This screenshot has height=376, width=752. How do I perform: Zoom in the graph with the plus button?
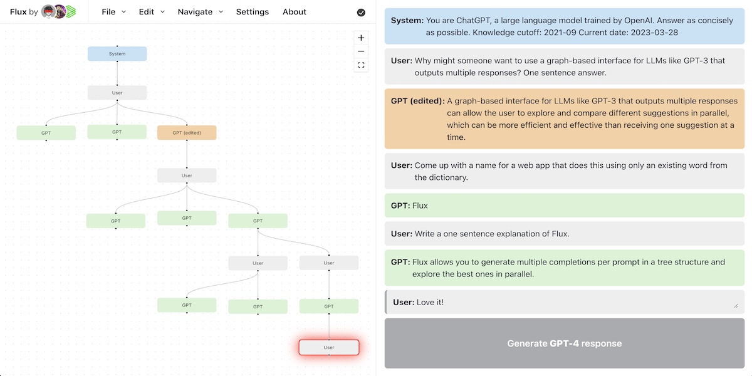[361, 38]
